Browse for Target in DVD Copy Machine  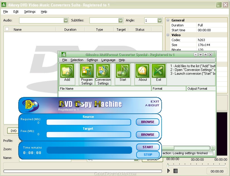click(x=147, y=135)
